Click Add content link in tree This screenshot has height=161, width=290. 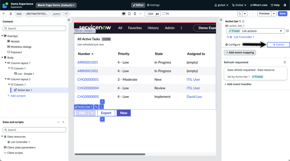click(x=16, y=96)
